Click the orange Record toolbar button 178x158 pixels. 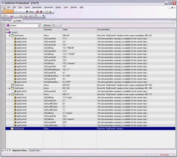click(x=8, y=11)
